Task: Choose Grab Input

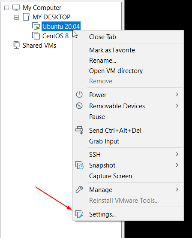Action: click(x=128, y=141)
